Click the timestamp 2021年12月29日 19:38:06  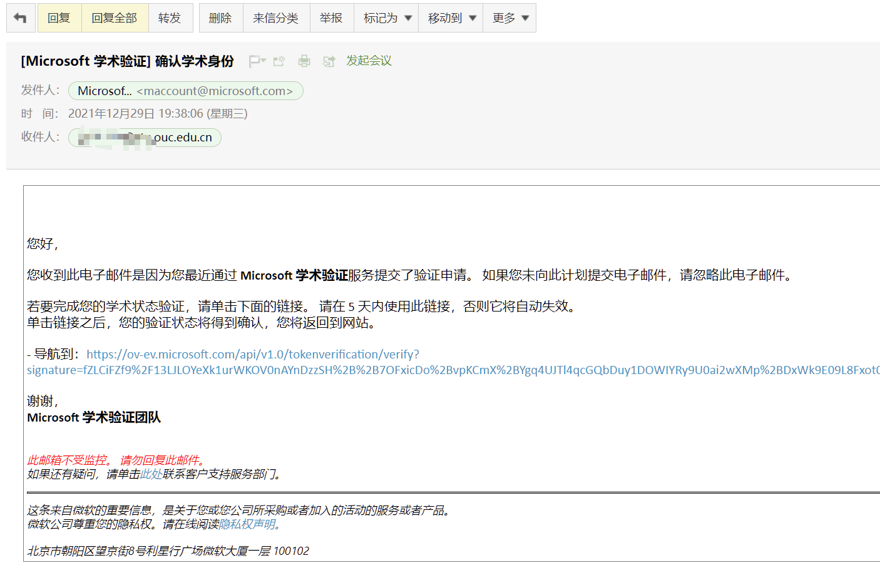(158, 114)
